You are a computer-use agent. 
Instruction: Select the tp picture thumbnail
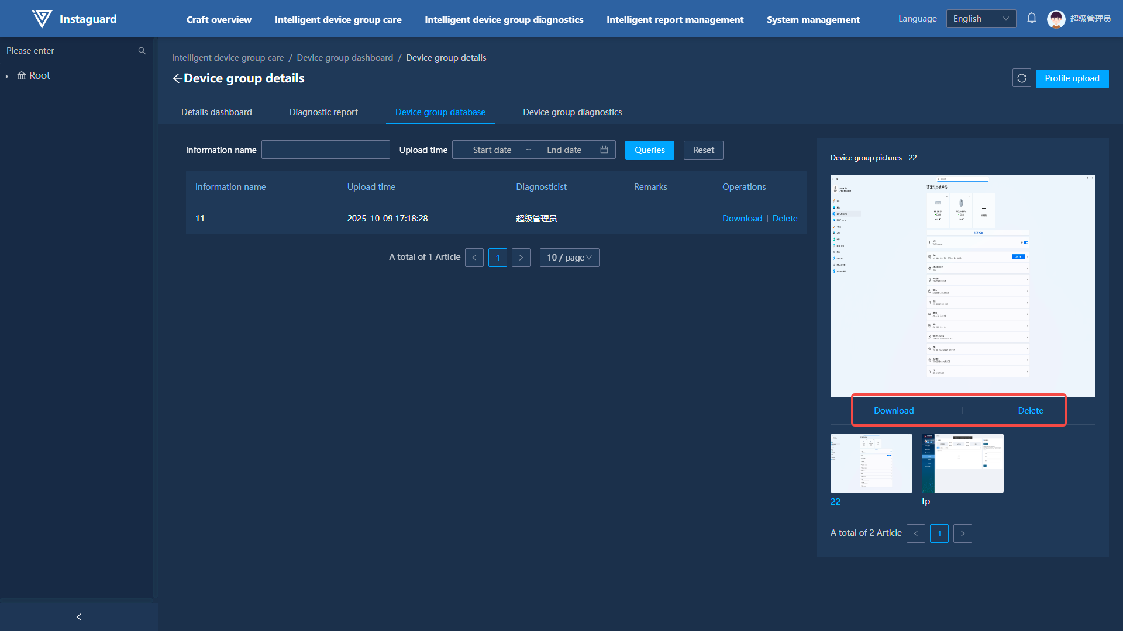click(962, 463)
